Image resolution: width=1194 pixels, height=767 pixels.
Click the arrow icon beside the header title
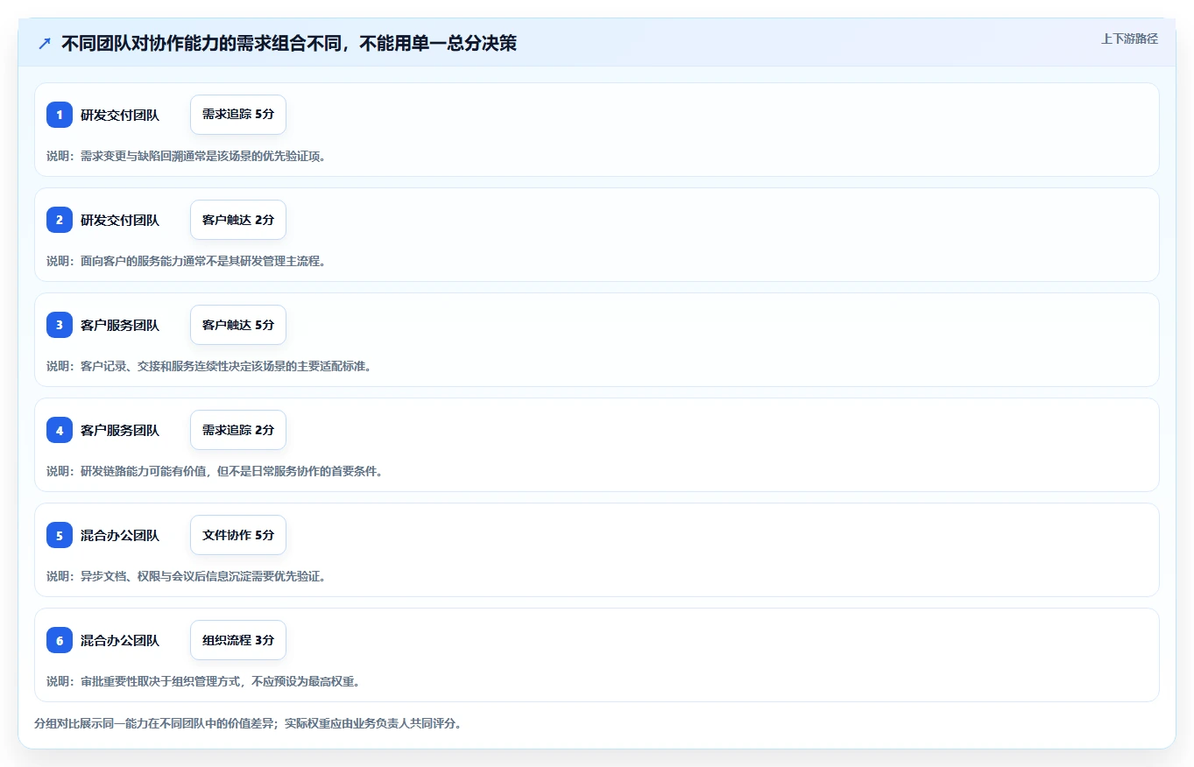(x=45, y=43)
